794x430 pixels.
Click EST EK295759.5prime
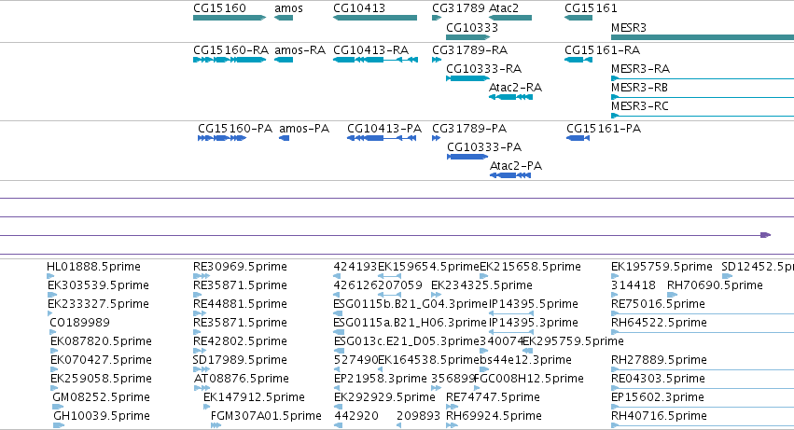click(x=573, y=342)
